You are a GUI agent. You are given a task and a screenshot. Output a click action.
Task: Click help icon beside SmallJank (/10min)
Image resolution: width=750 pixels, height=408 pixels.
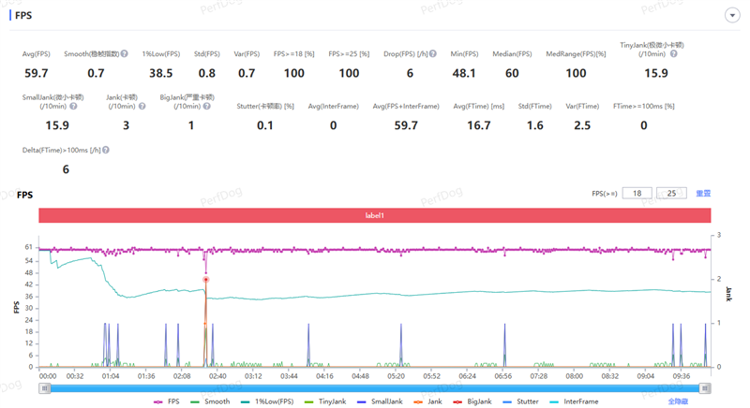click(74, 106)
